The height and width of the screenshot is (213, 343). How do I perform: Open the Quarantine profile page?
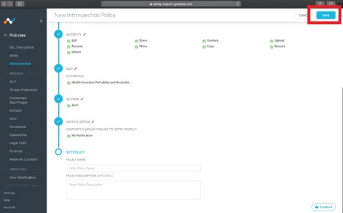pyautogui.click(x=18, y=135)
